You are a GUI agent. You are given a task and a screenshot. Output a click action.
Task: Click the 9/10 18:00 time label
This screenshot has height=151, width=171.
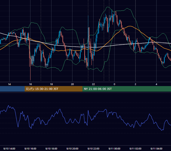[51, 148]
